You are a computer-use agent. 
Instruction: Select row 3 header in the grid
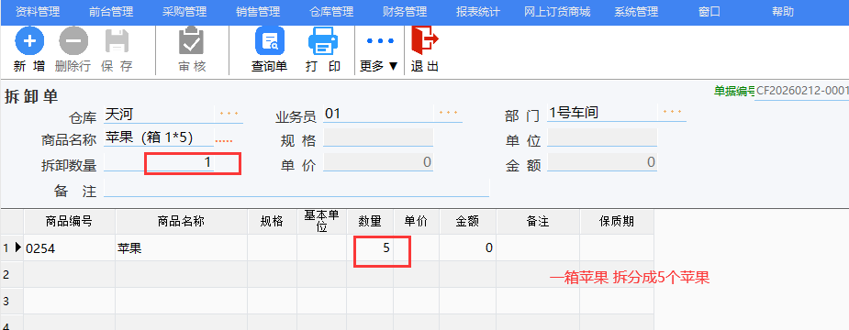click(x=11, y=301)
